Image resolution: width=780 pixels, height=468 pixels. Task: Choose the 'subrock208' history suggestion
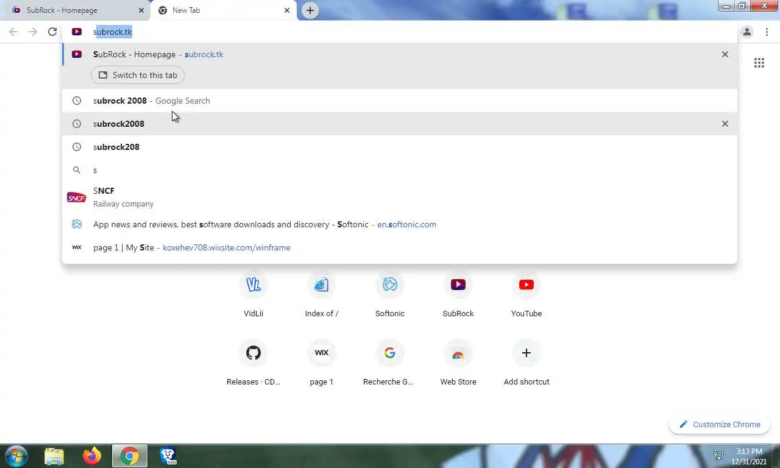[x=400, y=147]
